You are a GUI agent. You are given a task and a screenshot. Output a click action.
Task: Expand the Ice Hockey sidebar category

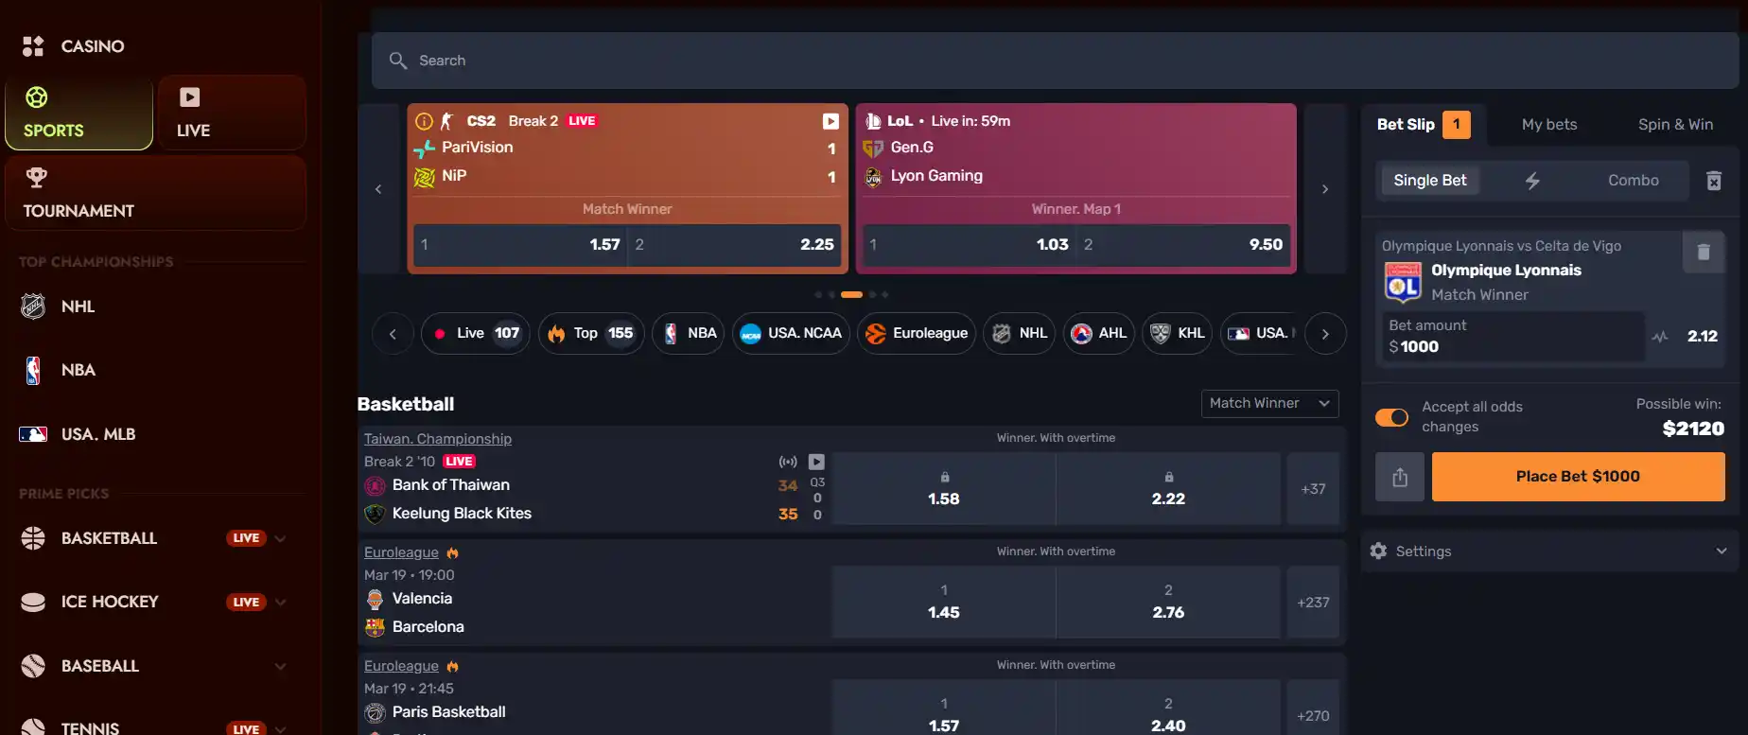pos(280,602)
